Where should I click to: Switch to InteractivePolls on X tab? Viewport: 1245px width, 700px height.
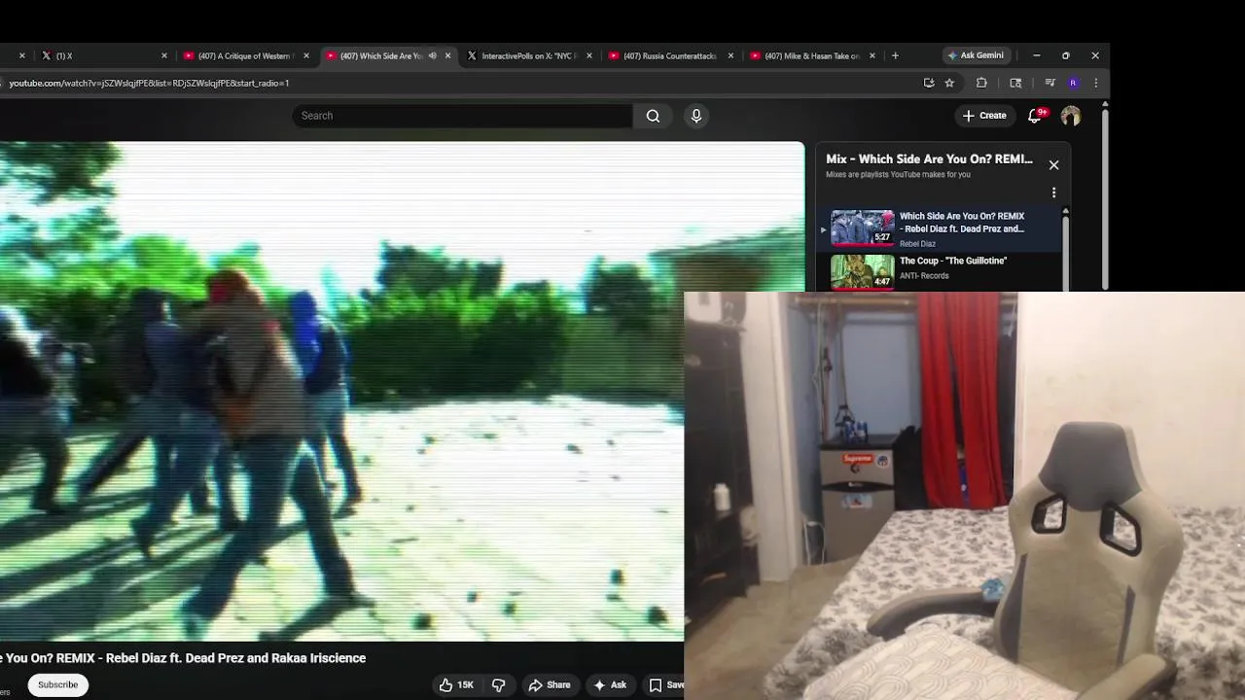coord(529,55)
